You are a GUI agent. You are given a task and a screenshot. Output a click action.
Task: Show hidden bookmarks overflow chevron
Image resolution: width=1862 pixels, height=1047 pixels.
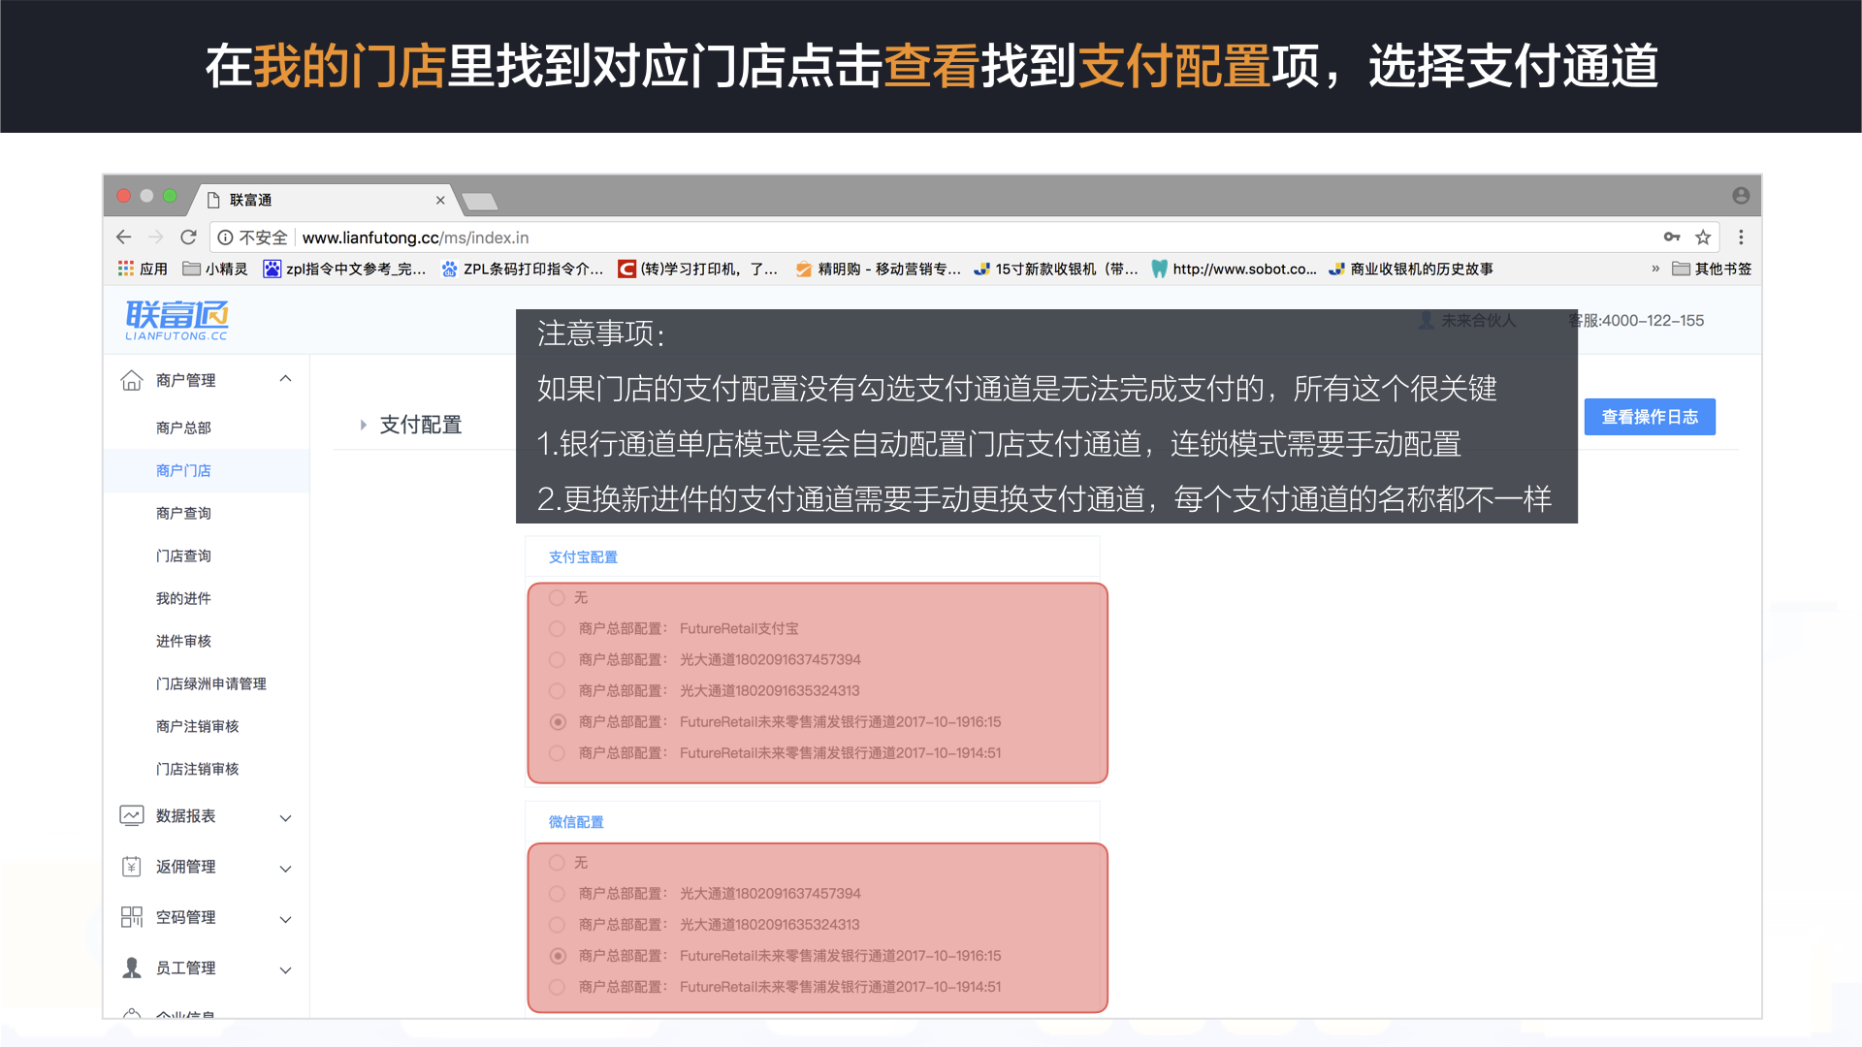(x=1655, y=269)
